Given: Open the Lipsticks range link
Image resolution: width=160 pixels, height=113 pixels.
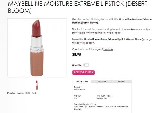Looking at the screenshot, I should (108, 49).
